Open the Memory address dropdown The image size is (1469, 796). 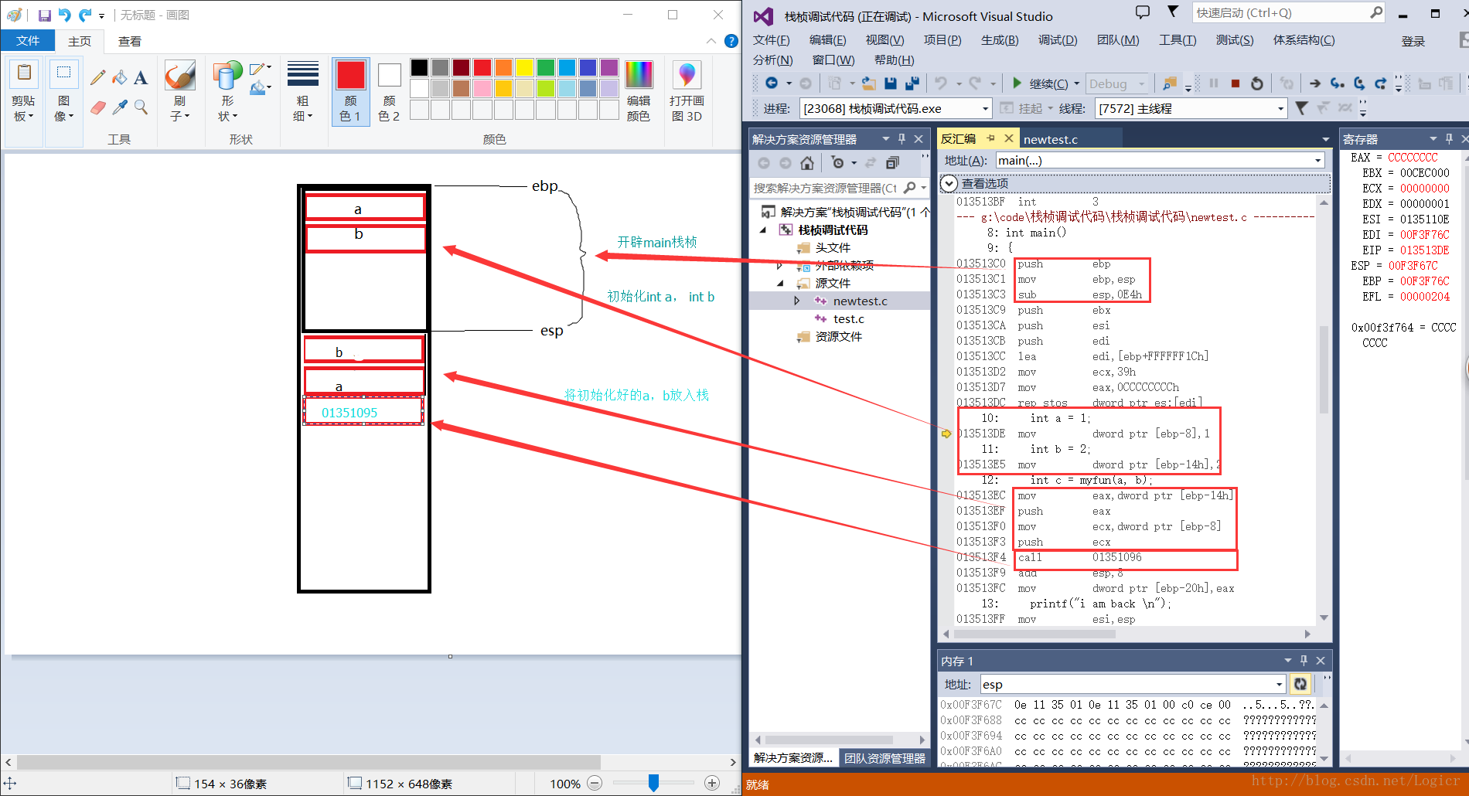click(1280, 684)
